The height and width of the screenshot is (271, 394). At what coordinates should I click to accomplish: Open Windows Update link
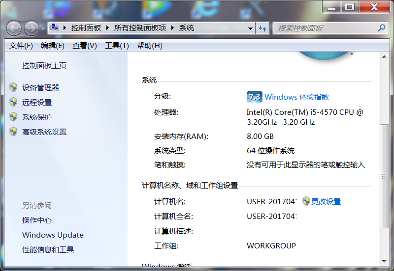pos(53,235)
